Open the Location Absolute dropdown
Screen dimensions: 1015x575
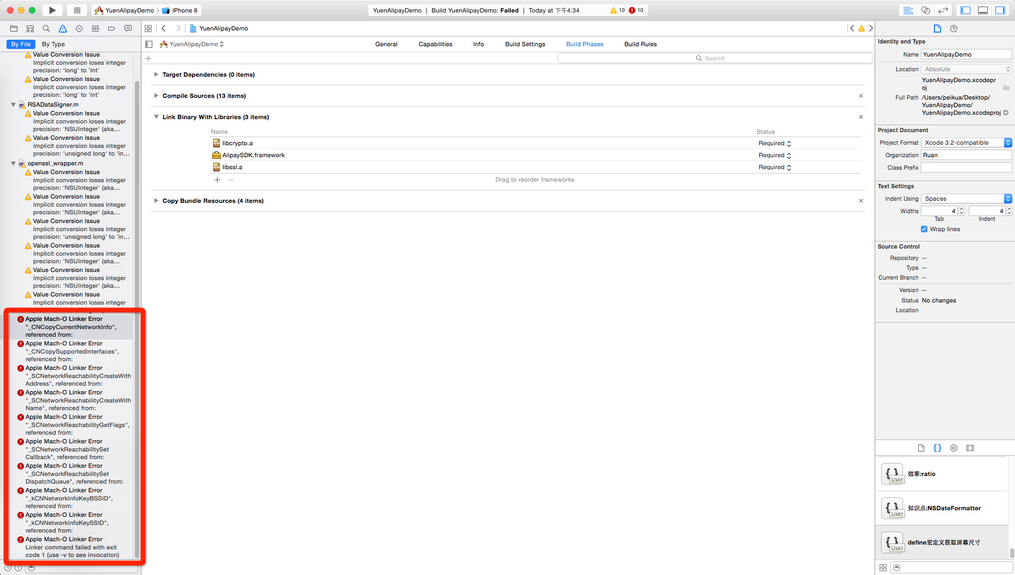tap(966, 69)
